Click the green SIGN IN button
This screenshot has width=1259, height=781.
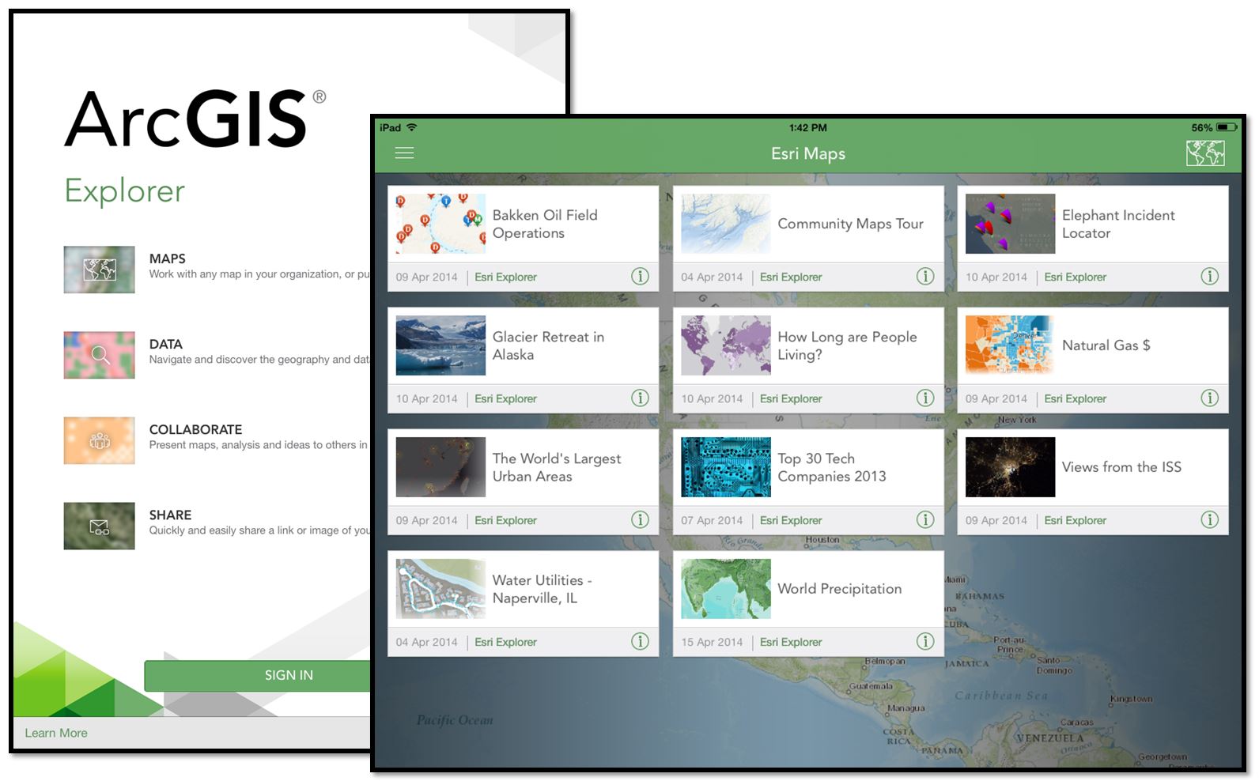[x=258, y=675]
